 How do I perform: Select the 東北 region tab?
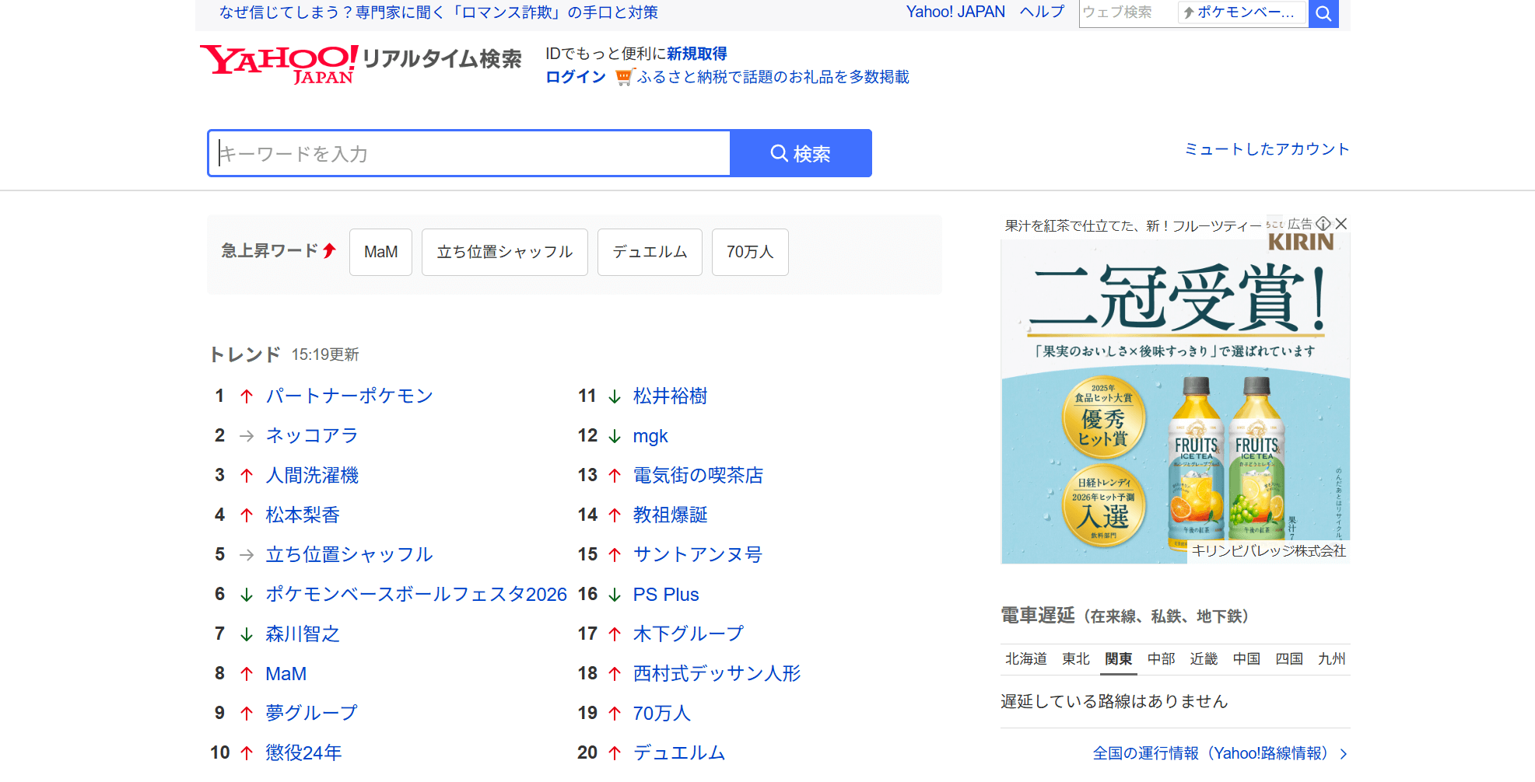click(1076, 658)
